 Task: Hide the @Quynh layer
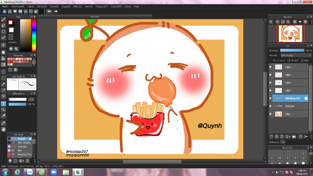pos(271,106)
